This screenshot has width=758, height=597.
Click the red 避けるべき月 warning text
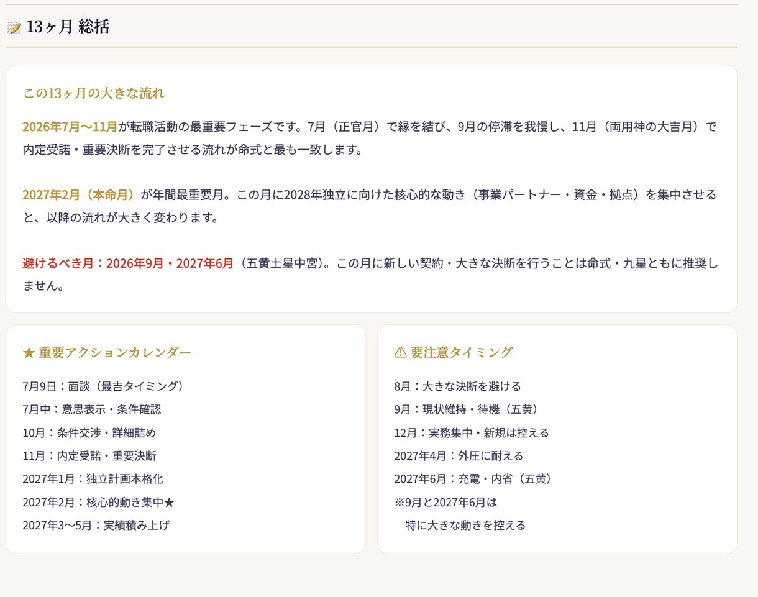128,263
